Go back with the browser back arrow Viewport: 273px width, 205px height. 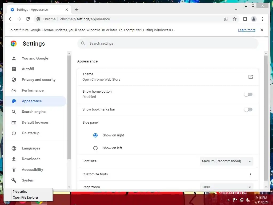tap(11, 19)
